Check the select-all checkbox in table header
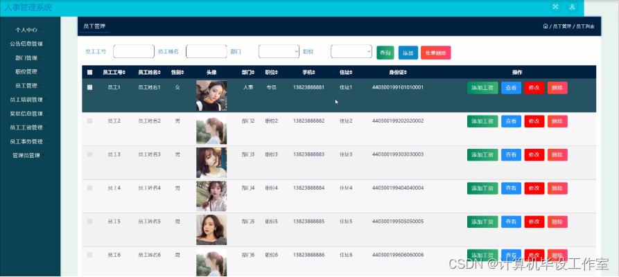 [x=89, y=73]
